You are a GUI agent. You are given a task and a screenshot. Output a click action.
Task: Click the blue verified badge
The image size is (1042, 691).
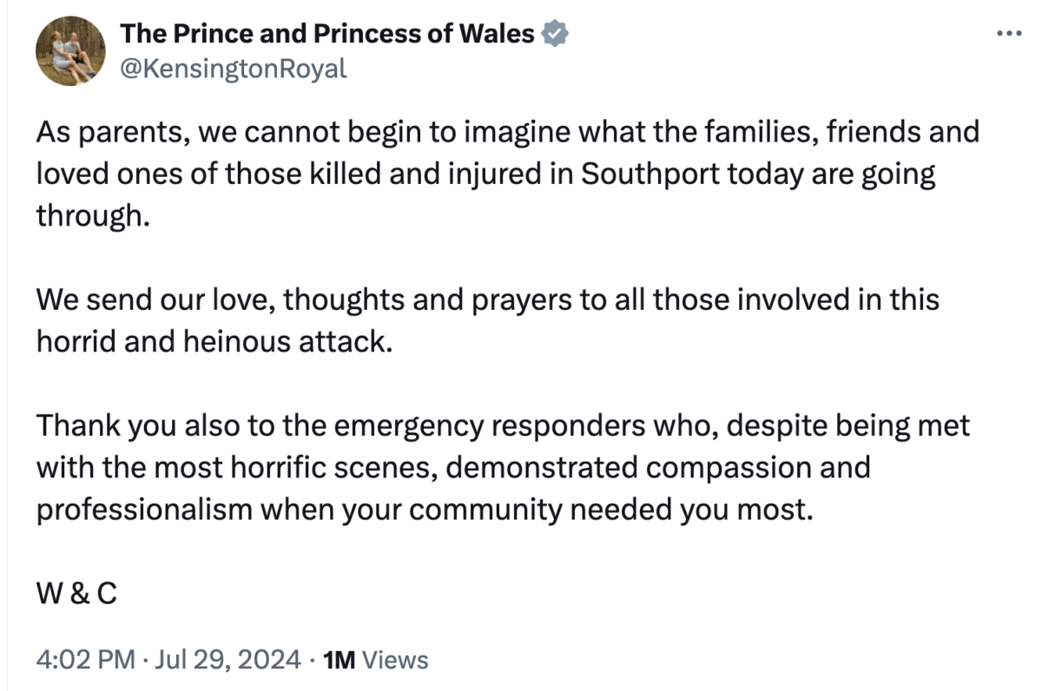click(555, 34)
